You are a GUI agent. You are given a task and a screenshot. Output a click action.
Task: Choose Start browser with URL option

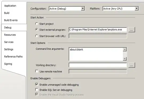pyautogui.click(x=37, y=36)
